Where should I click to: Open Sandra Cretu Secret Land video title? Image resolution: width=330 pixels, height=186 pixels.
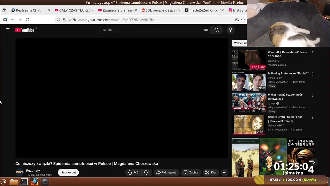[285, 119]
